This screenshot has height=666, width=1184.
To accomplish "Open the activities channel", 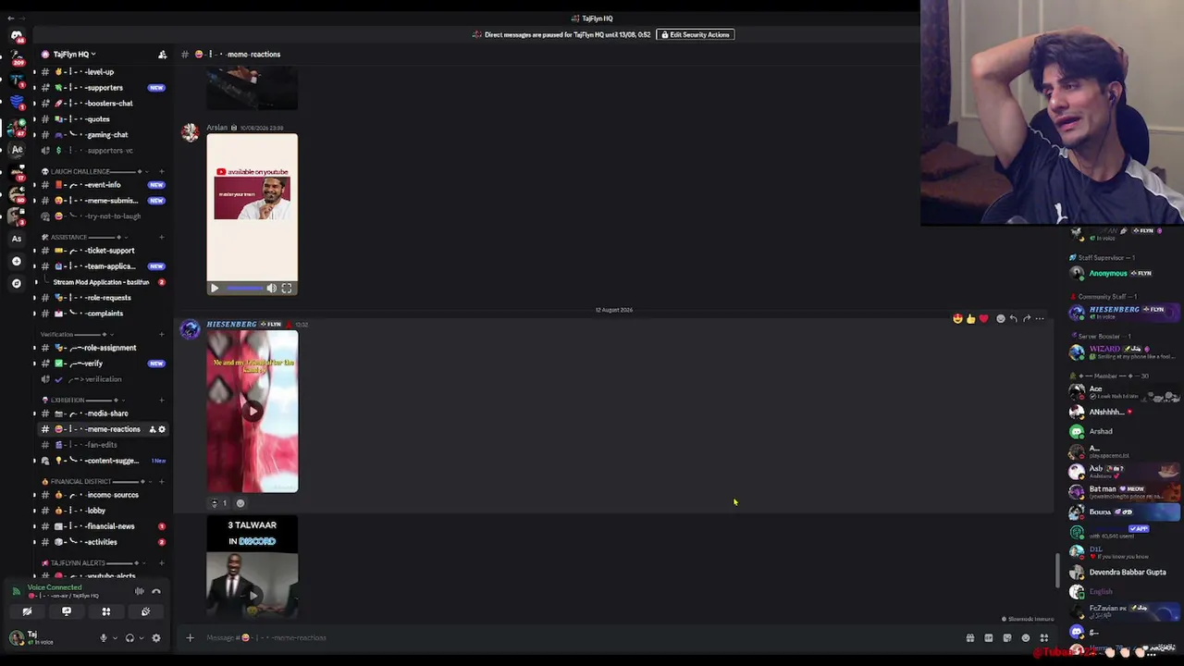I will [x=101, y=542].
